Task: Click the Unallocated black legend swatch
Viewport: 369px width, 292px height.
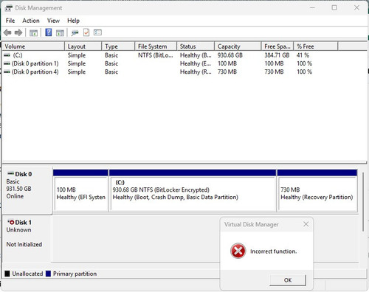Action: 7,274
